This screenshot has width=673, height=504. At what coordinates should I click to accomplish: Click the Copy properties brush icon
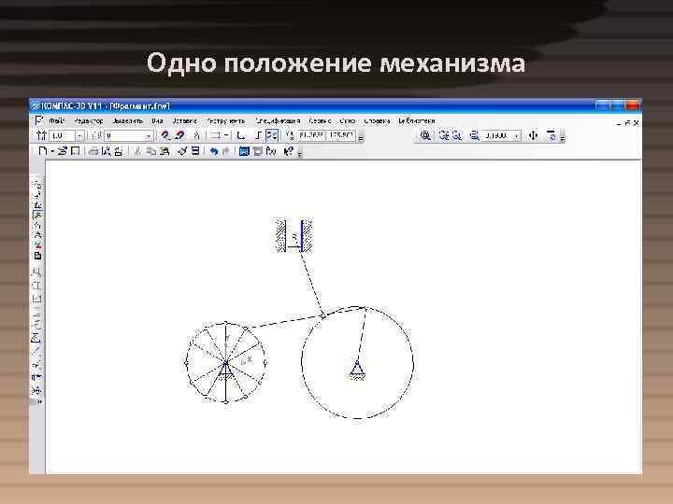click(x=182, y=151)
